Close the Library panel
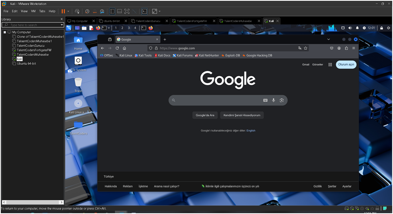 coord(62,19)
